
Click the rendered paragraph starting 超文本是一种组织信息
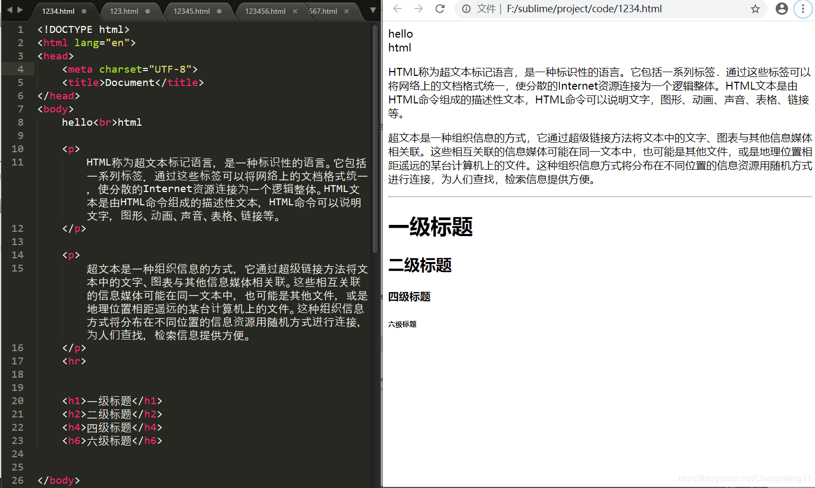pos(600,159)
